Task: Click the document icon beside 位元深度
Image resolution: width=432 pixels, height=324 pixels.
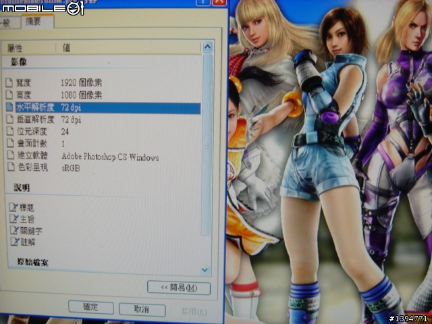Action: (x=10, y=131)
